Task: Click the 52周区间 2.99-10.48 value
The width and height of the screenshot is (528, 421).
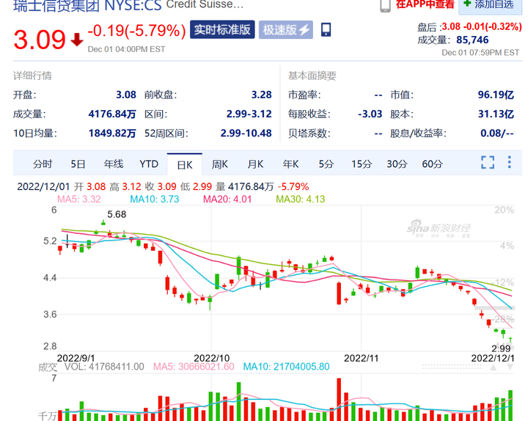Action: click(246, 133)
